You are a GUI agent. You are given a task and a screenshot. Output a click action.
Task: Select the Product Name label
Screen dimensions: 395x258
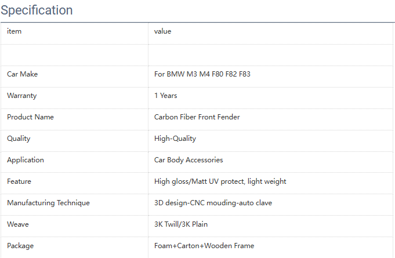pyautogui.click(x=30, y=117)
